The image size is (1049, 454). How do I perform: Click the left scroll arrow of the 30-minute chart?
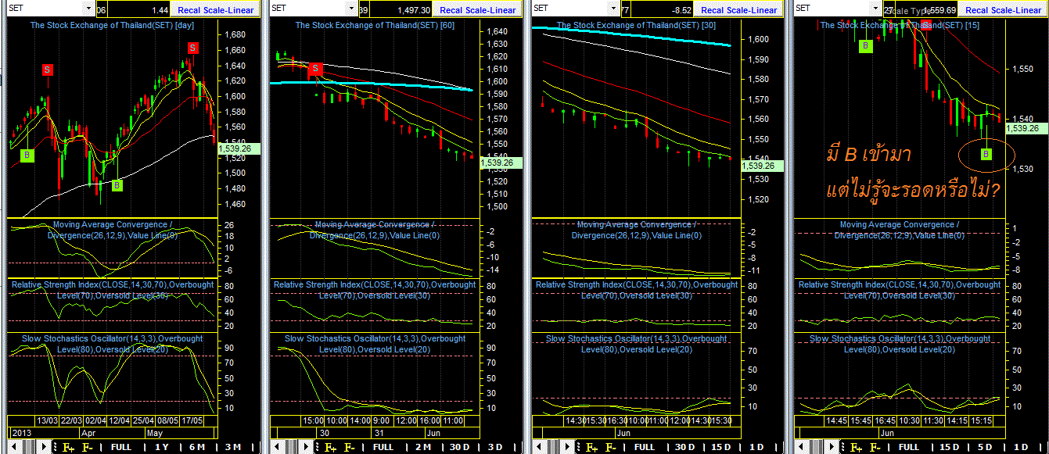[538, 447]
